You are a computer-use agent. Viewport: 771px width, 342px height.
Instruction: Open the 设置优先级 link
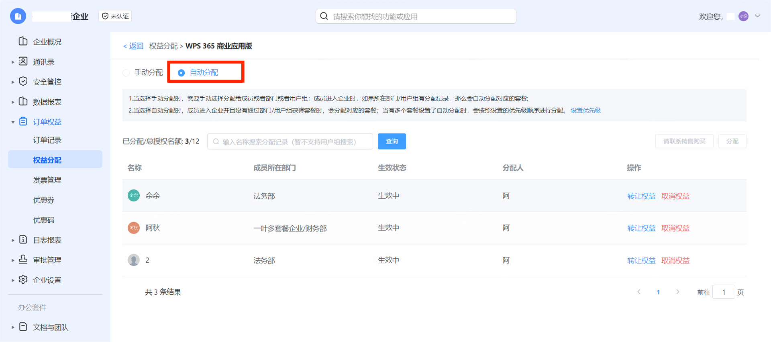coord(585,111)
